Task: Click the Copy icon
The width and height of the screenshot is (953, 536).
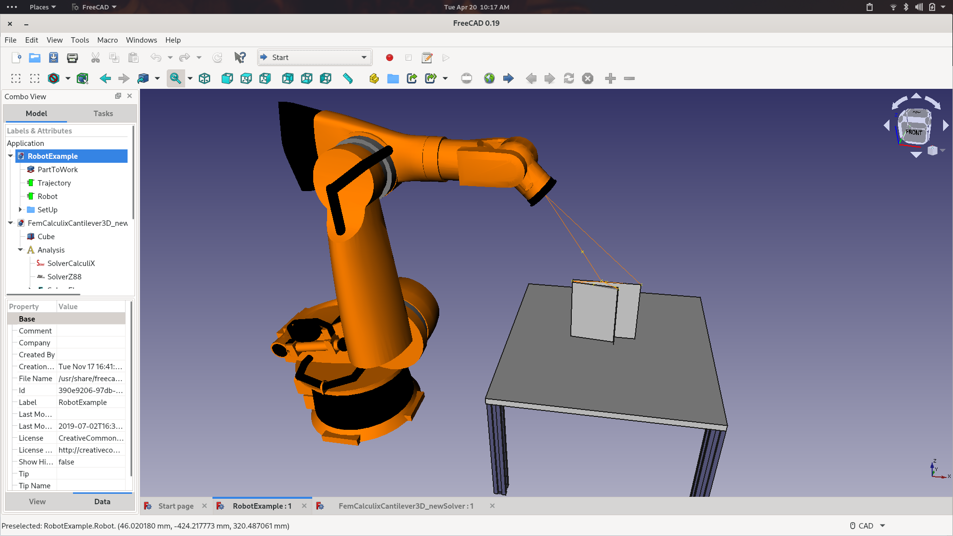Action: [114, 58]
